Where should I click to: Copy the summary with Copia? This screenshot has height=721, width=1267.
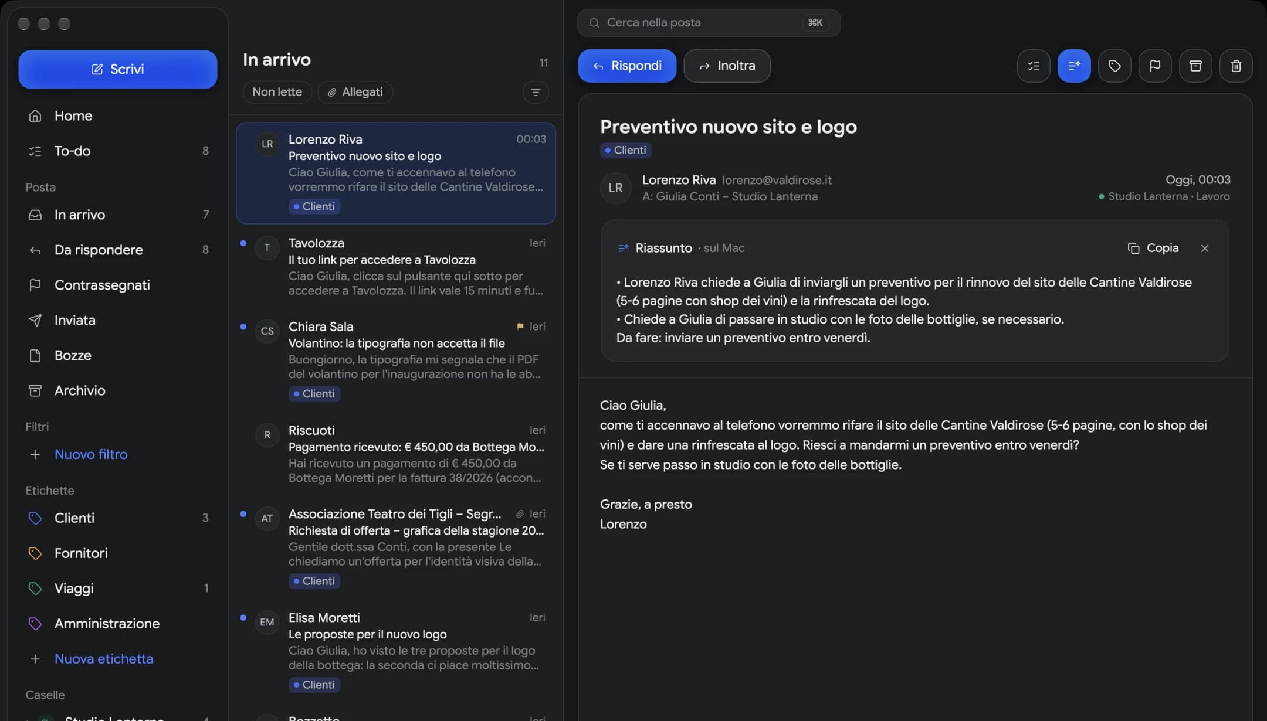[x=1153, y=248]
